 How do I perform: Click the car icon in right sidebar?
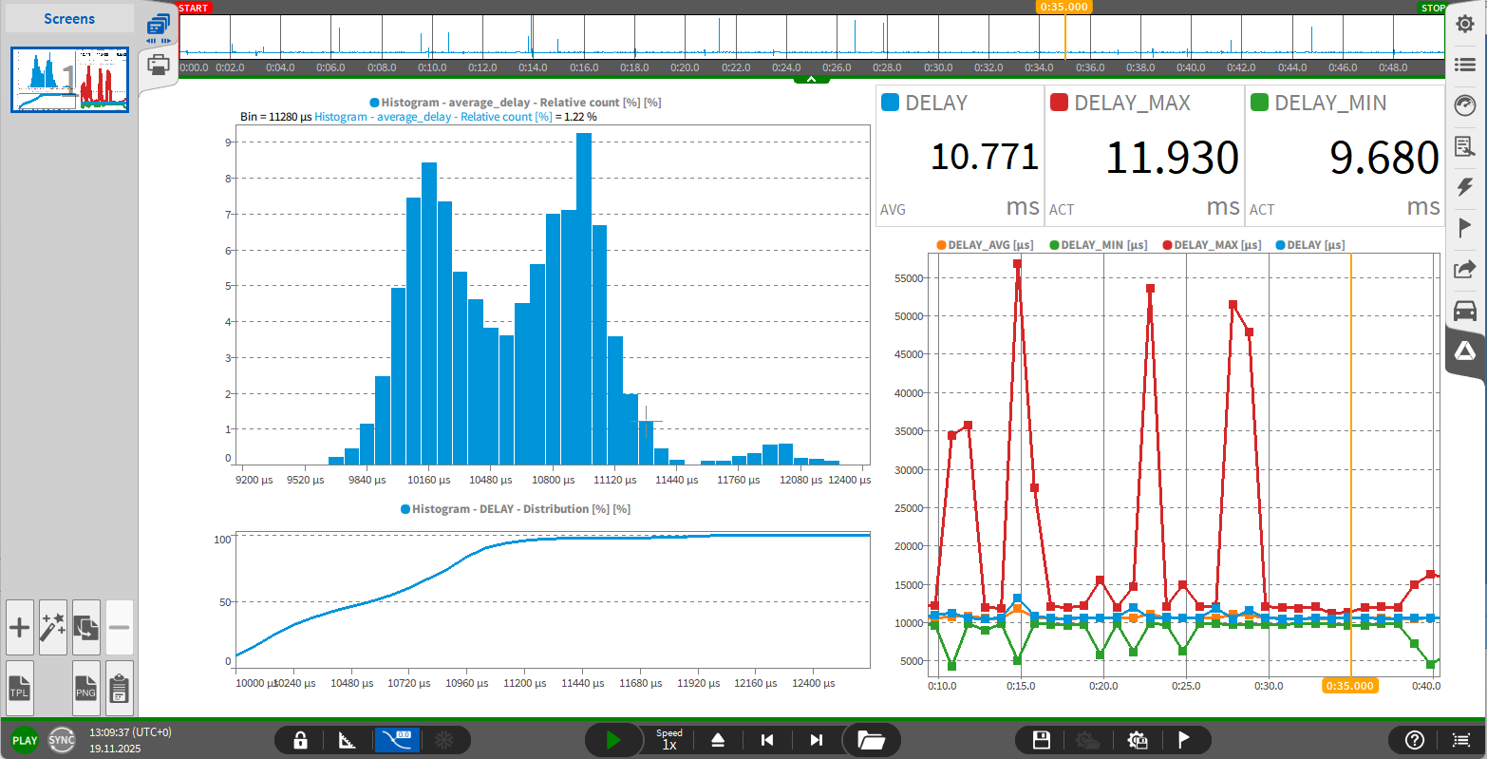tap(1465, 311)
